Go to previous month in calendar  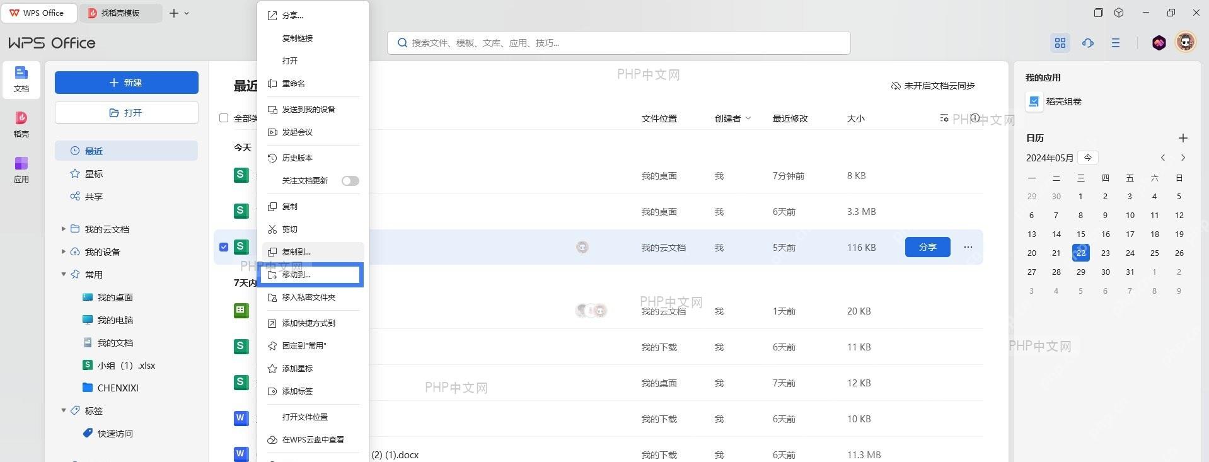1163,158
